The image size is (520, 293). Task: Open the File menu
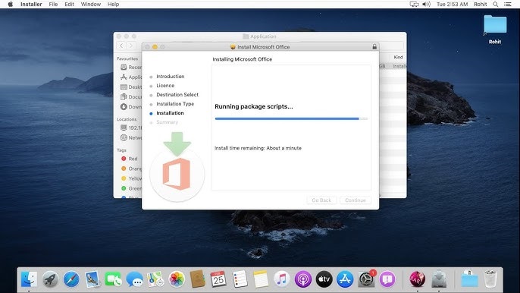pyautogui.click(x=53, y=5)
